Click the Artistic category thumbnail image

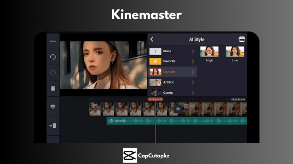(155, 82)
